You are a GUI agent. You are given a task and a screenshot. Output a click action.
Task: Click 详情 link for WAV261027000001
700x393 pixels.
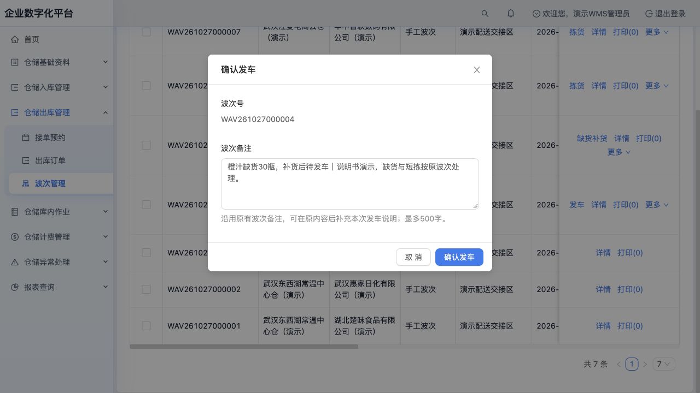(603, 326)
